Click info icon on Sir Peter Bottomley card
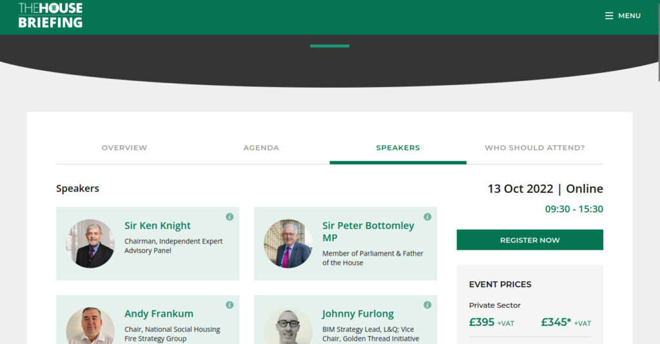 [427, 217]
